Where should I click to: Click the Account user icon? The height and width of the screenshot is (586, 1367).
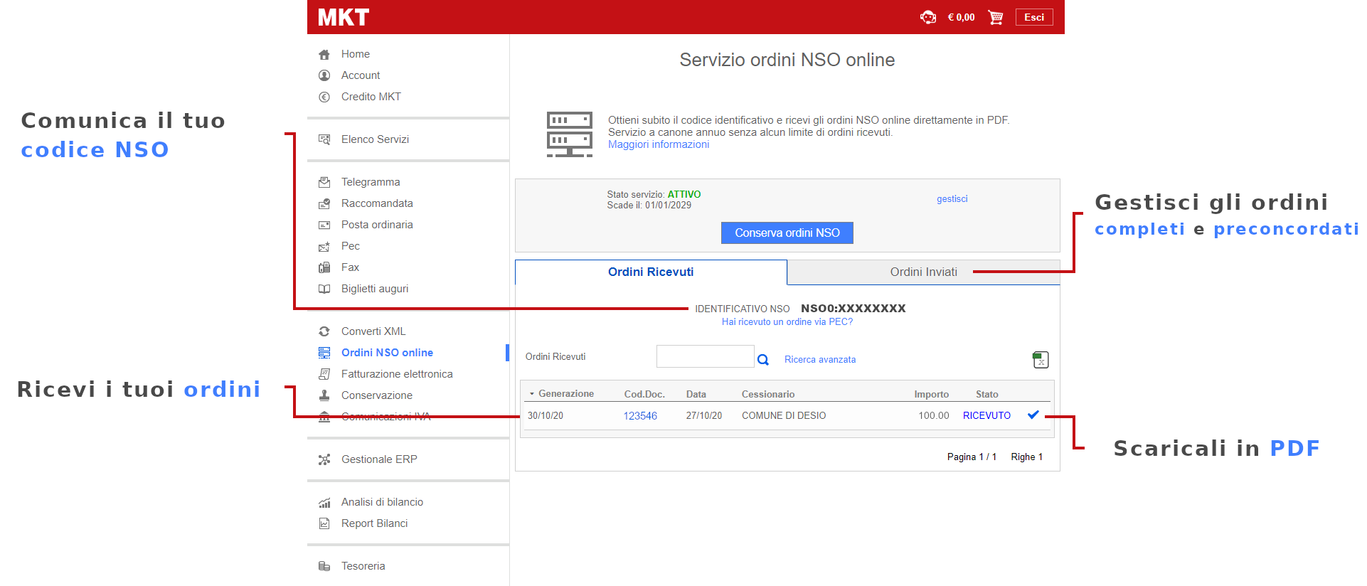point(324,75)
